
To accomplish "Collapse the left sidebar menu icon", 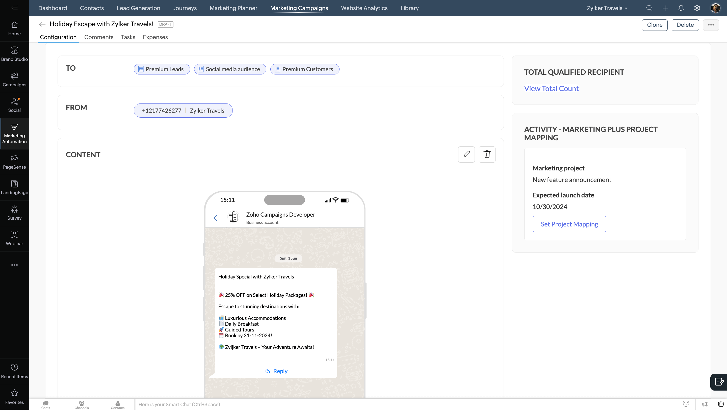I will pyautogui.click(x=14, y=8).
